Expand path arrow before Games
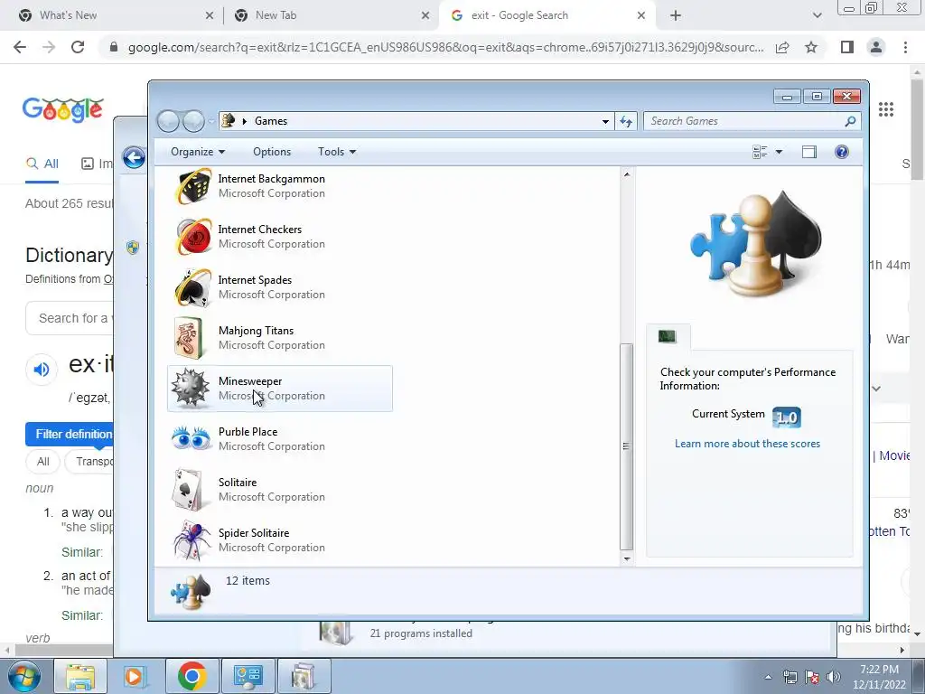 pyautogui.click(x=244, y=121)
